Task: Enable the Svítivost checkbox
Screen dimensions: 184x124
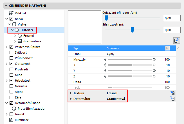Action: [11, 52]
